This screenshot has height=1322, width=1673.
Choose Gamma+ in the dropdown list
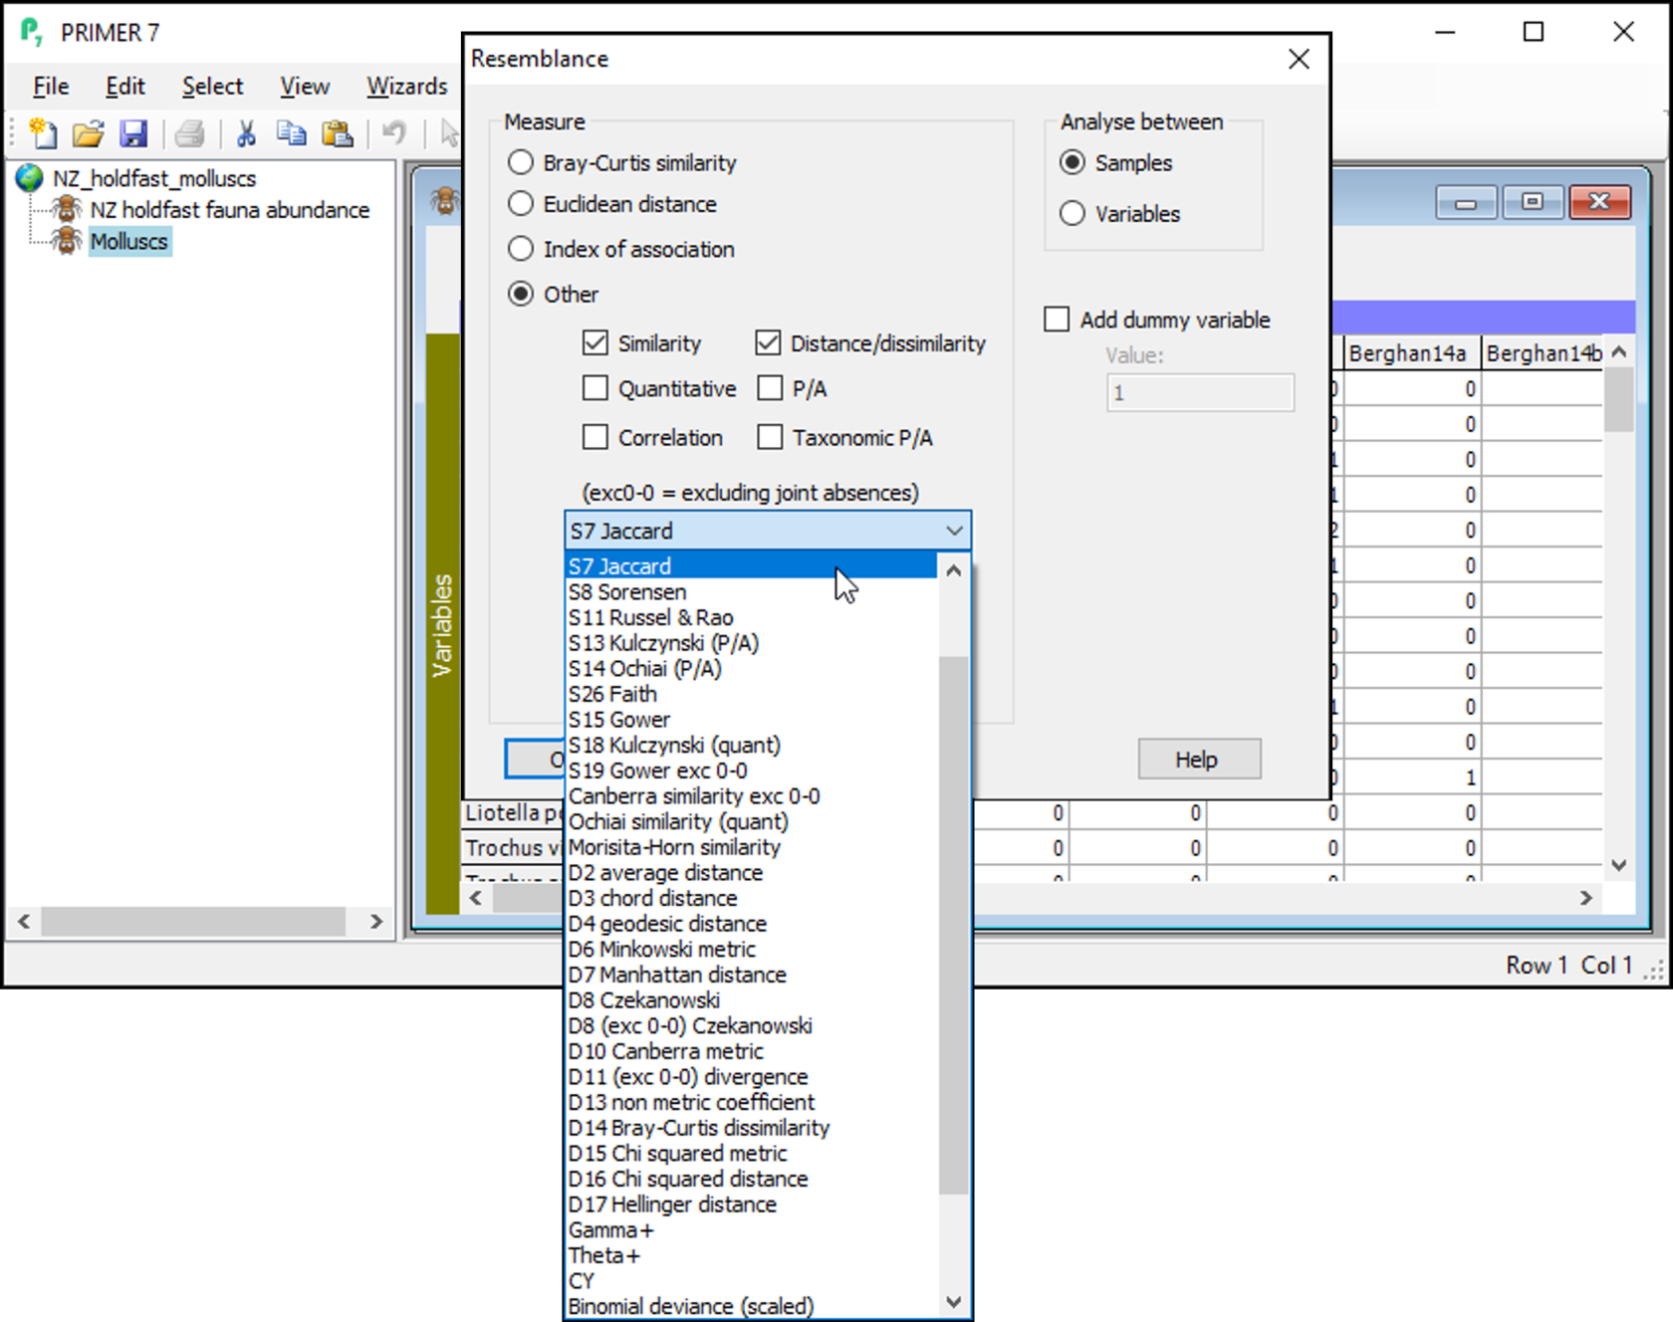[x=752, y=1229]
